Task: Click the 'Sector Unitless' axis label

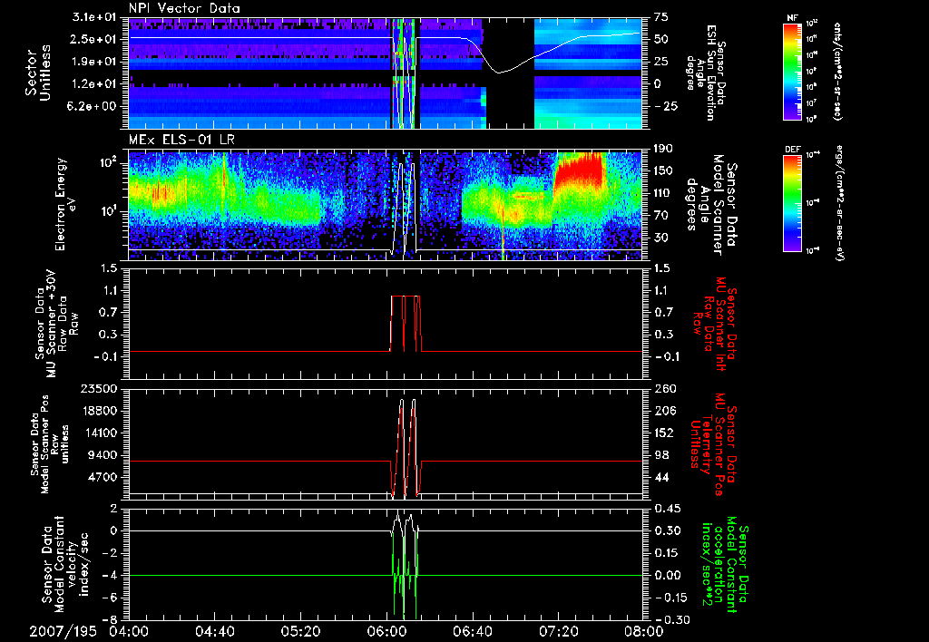Action: (38, 73)
